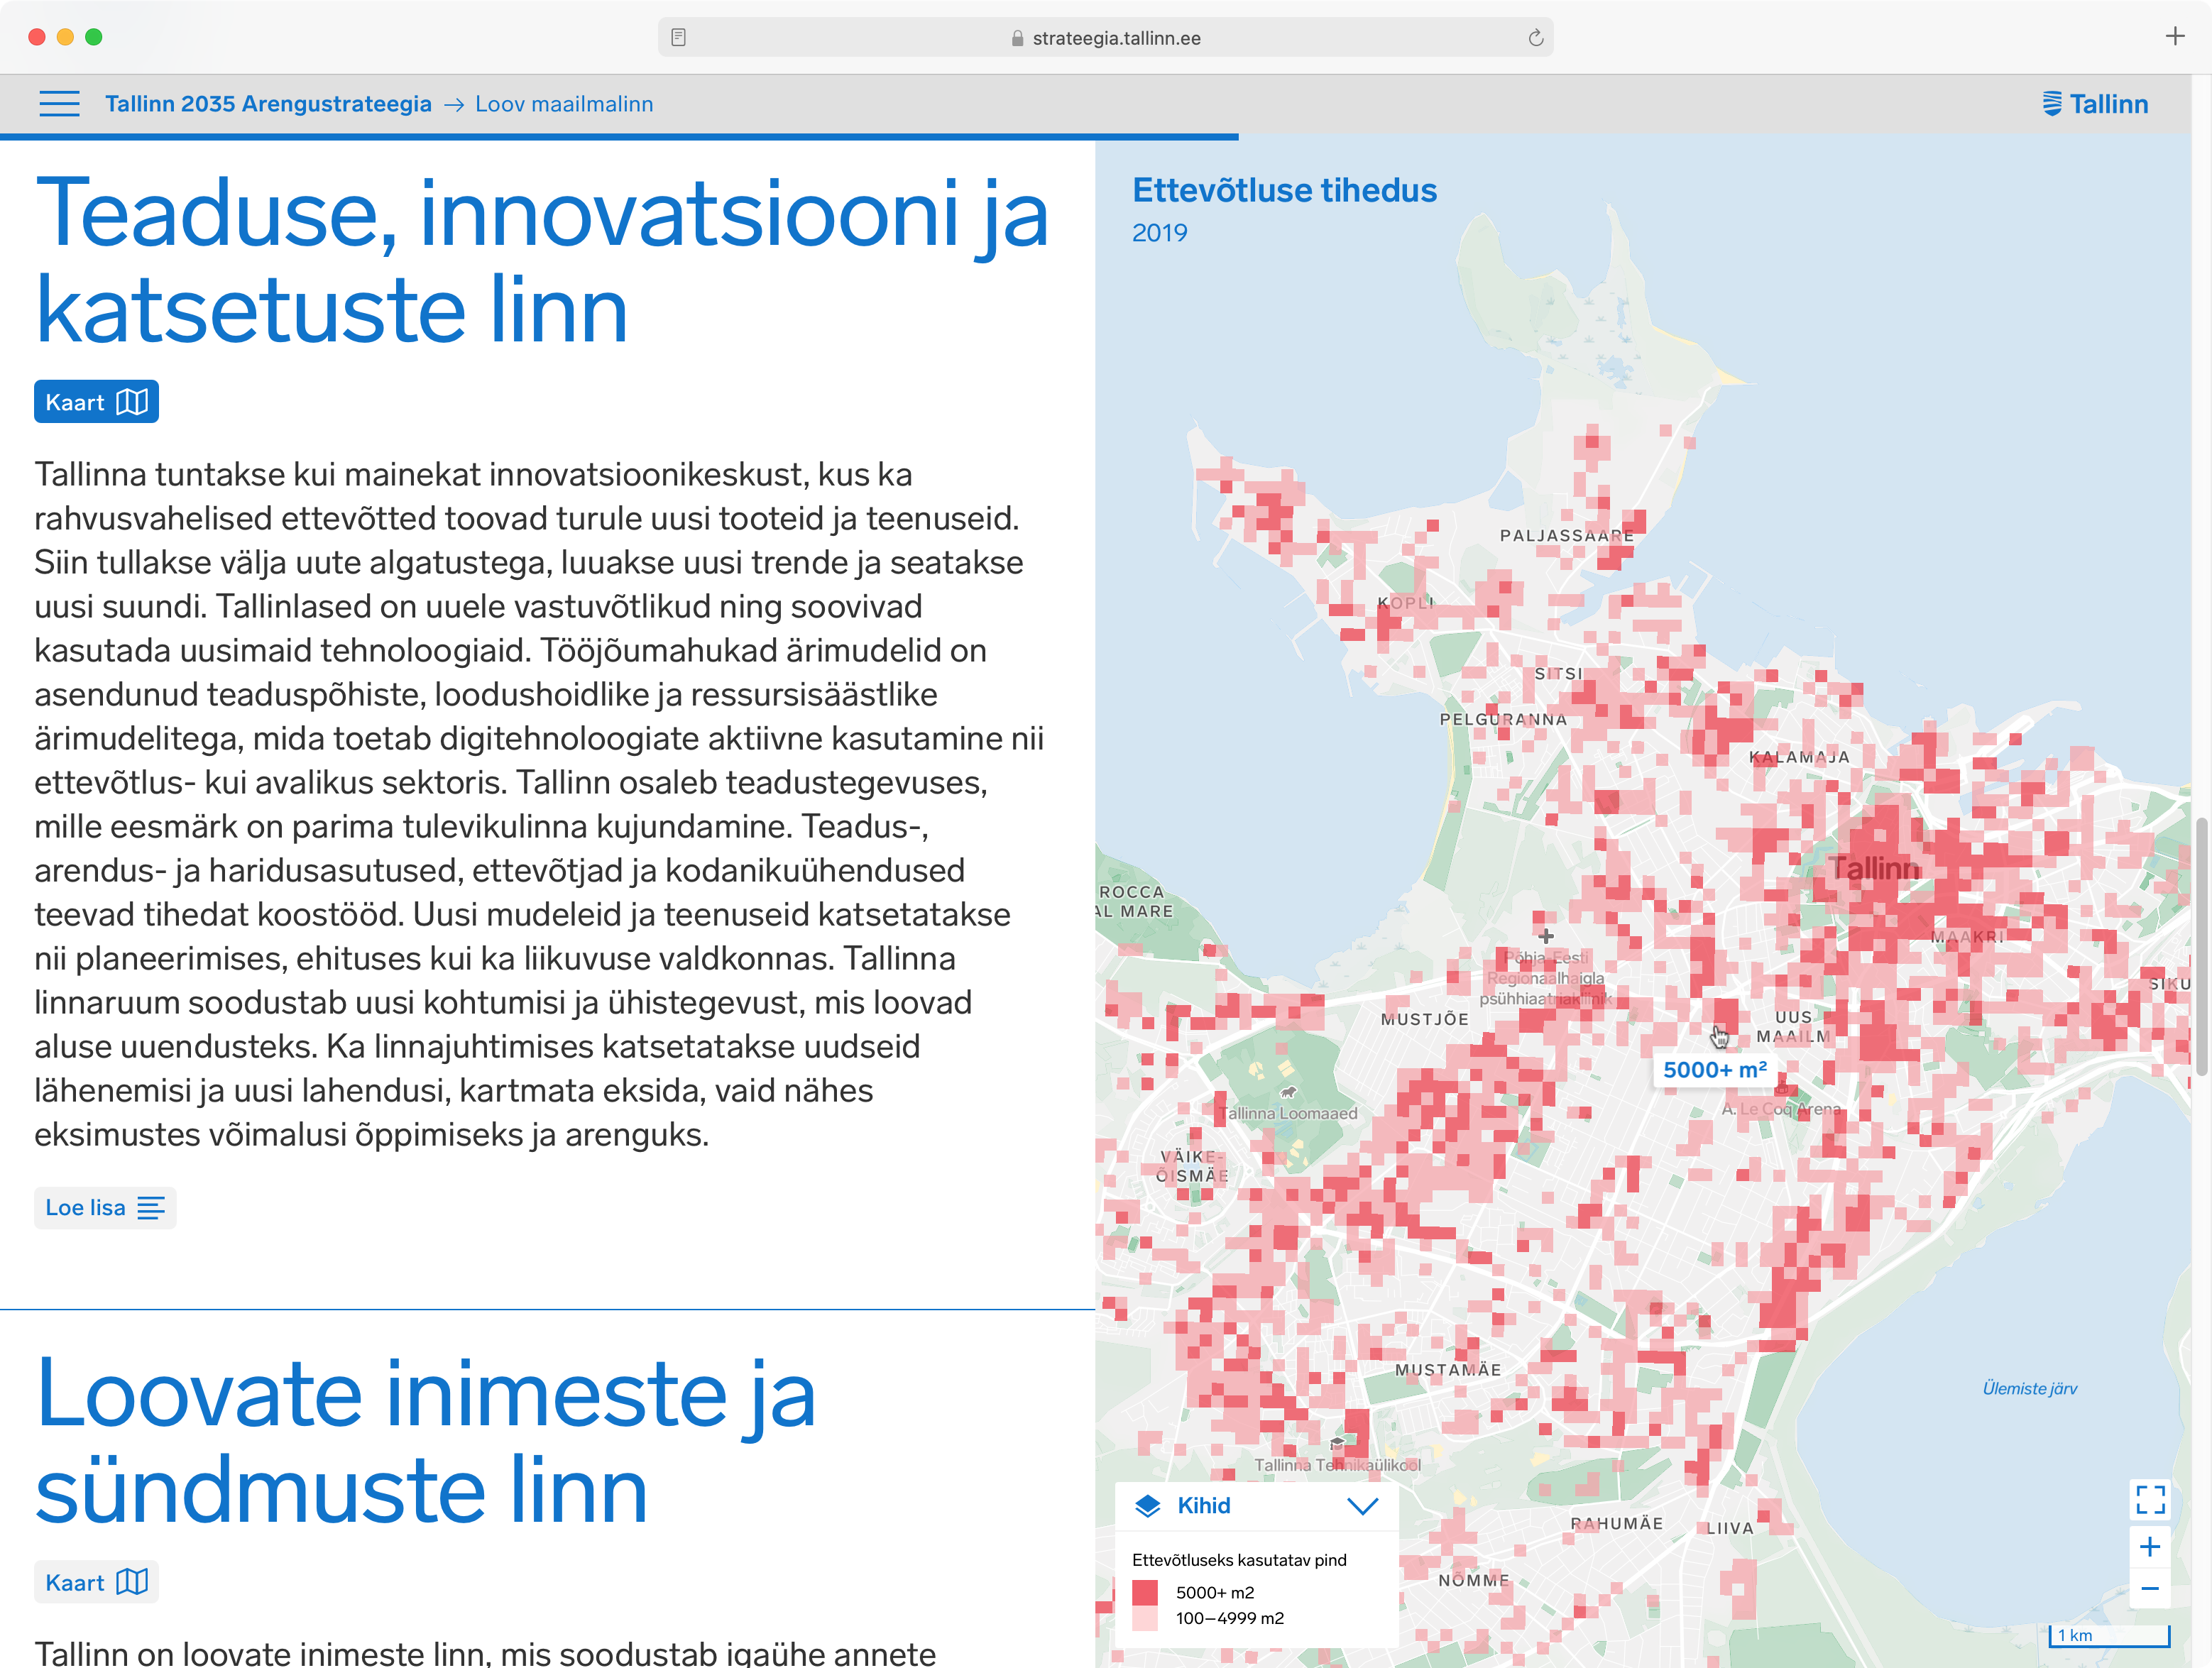Click the MUSTJÕE district label
The width and height of the screenshot is (2212, 1668).
coord(1424,1019)
